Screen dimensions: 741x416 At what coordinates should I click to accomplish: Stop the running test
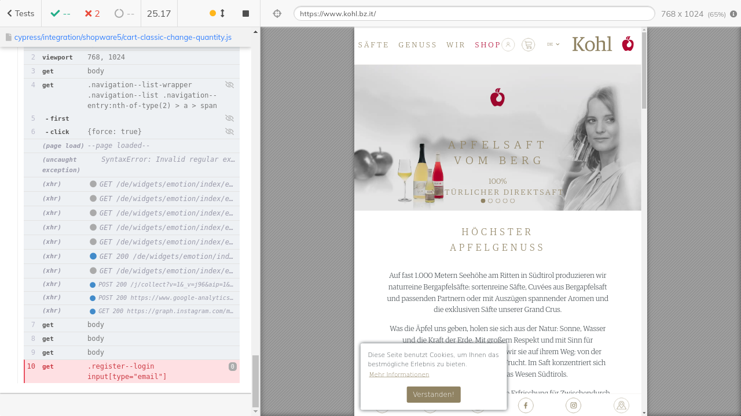point(245,13)
